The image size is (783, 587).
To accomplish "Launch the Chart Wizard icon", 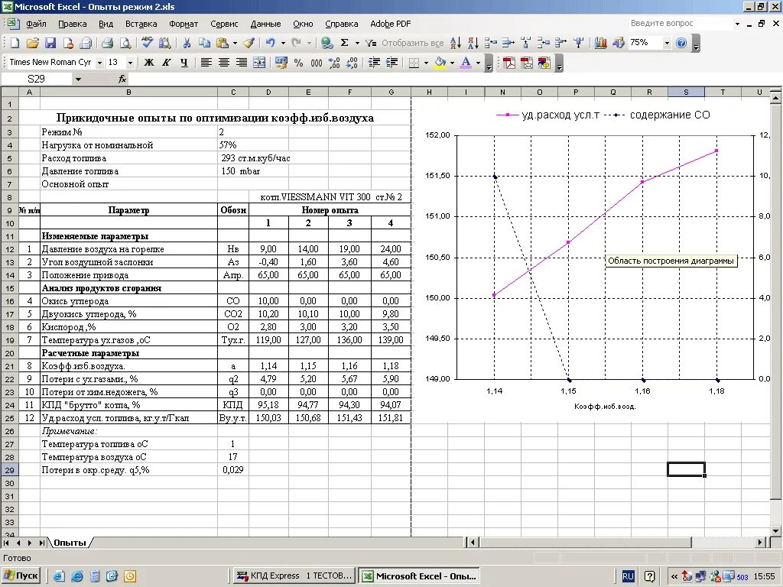I will [601, 43].
